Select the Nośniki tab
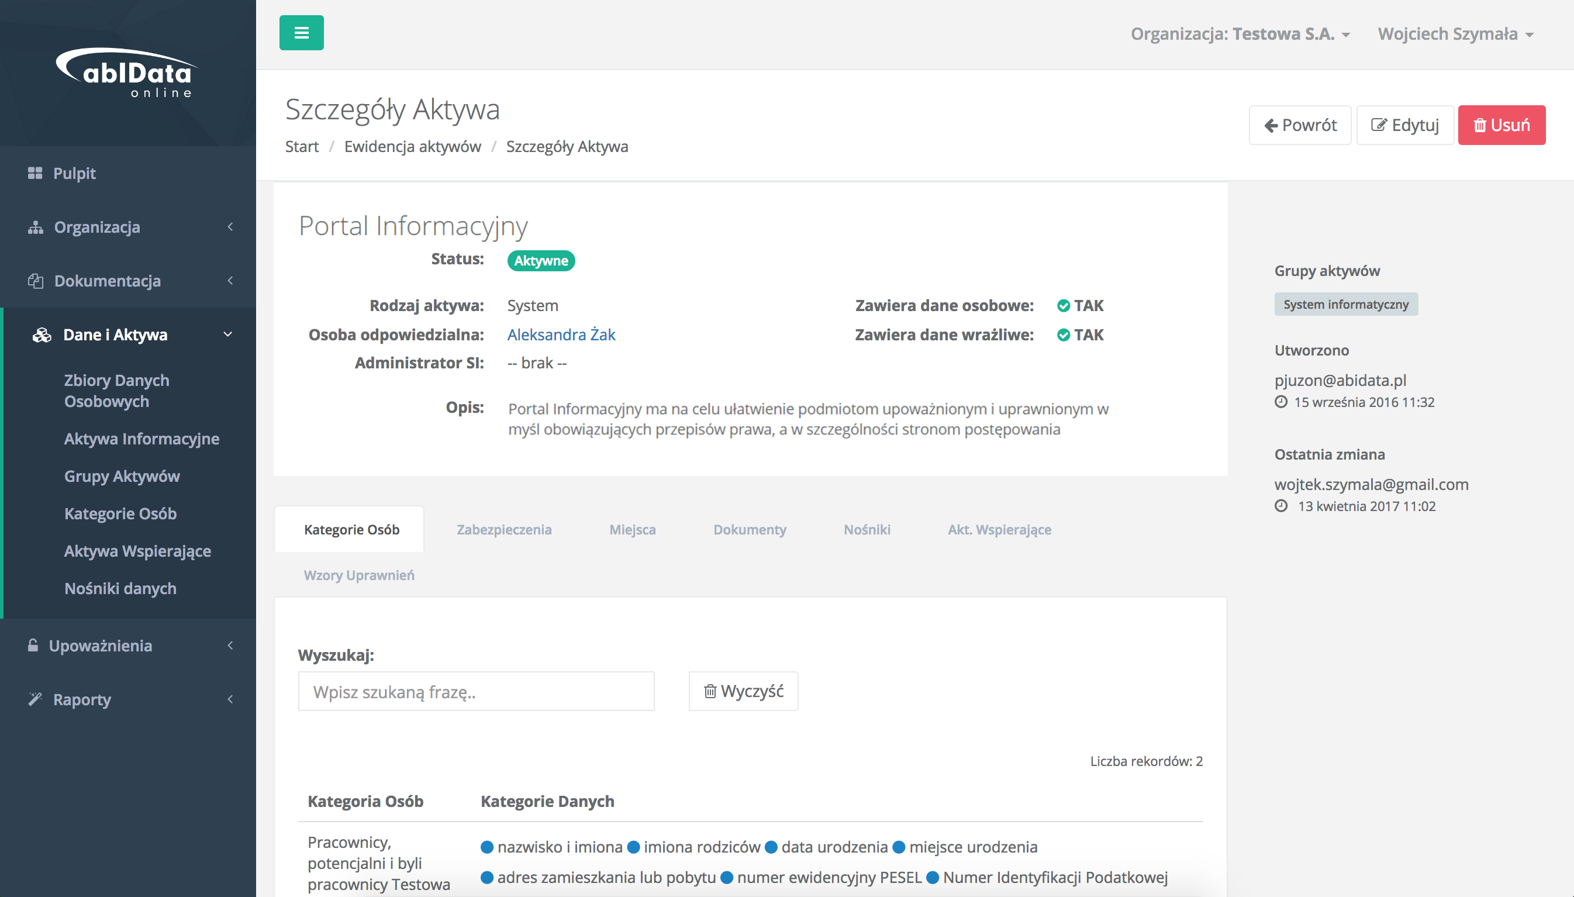The height and width of the screenshot is (897, 1574). coord(867,529)
